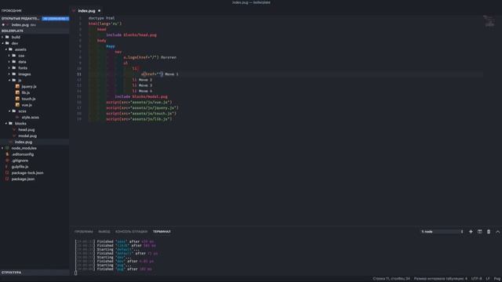Click the package.json file icon
The width and height of the screenshot is (502, 282).
7,179
